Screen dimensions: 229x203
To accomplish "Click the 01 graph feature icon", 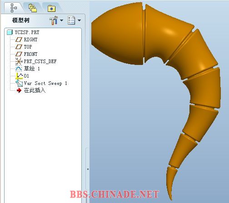I will [19, 76].
